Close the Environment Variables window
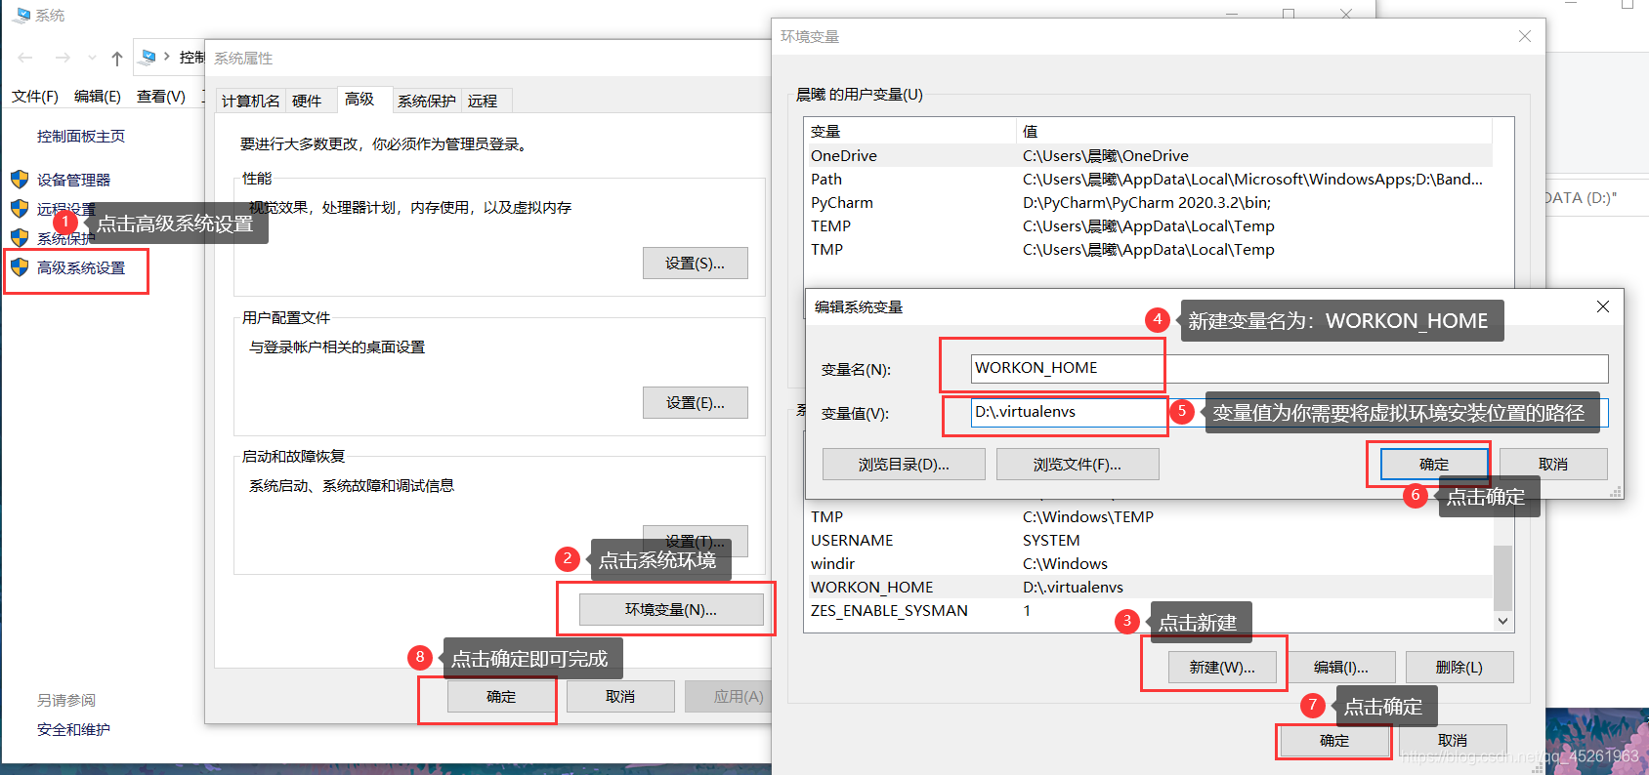Image resolution: width=1649 pixels, height=775 pixels. 1525,36
